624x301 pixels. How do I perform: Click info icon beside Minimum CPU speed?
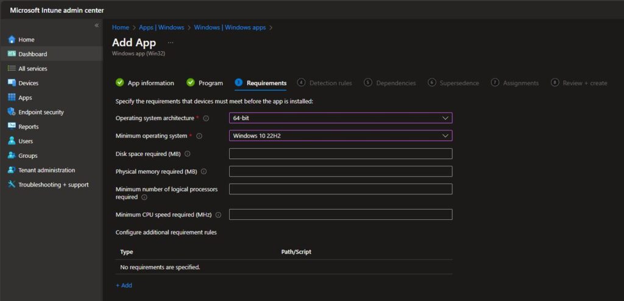tap(218, 214)
